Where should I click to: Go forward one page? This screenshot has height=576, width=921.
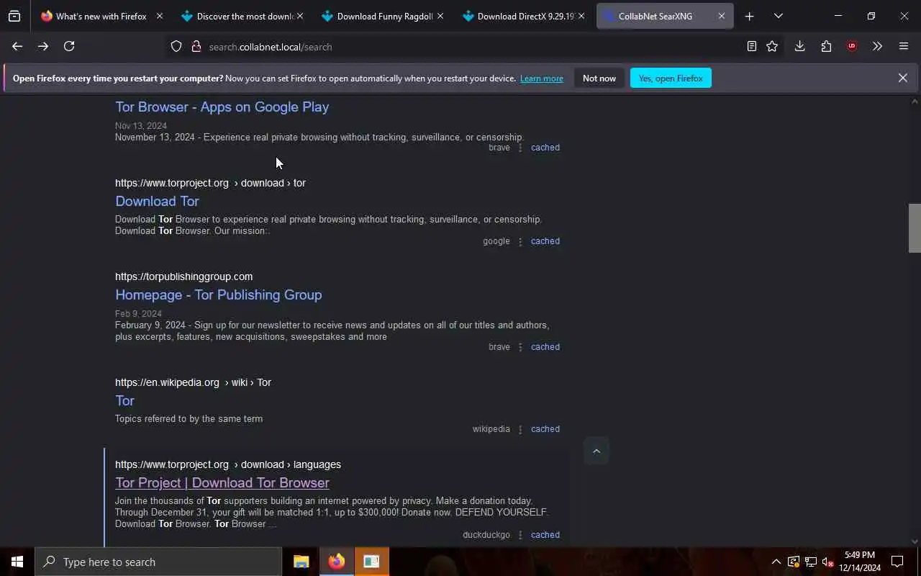[x=43, y=46]
